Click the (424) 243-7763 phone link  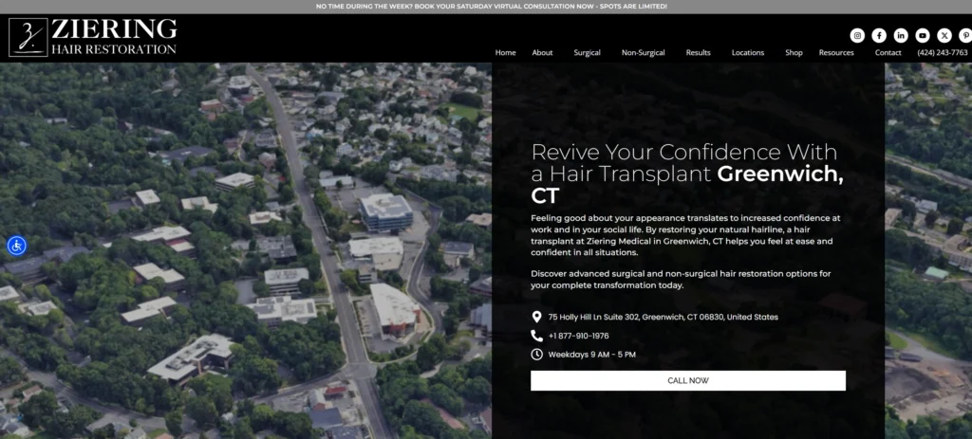[x=943, y=53]
